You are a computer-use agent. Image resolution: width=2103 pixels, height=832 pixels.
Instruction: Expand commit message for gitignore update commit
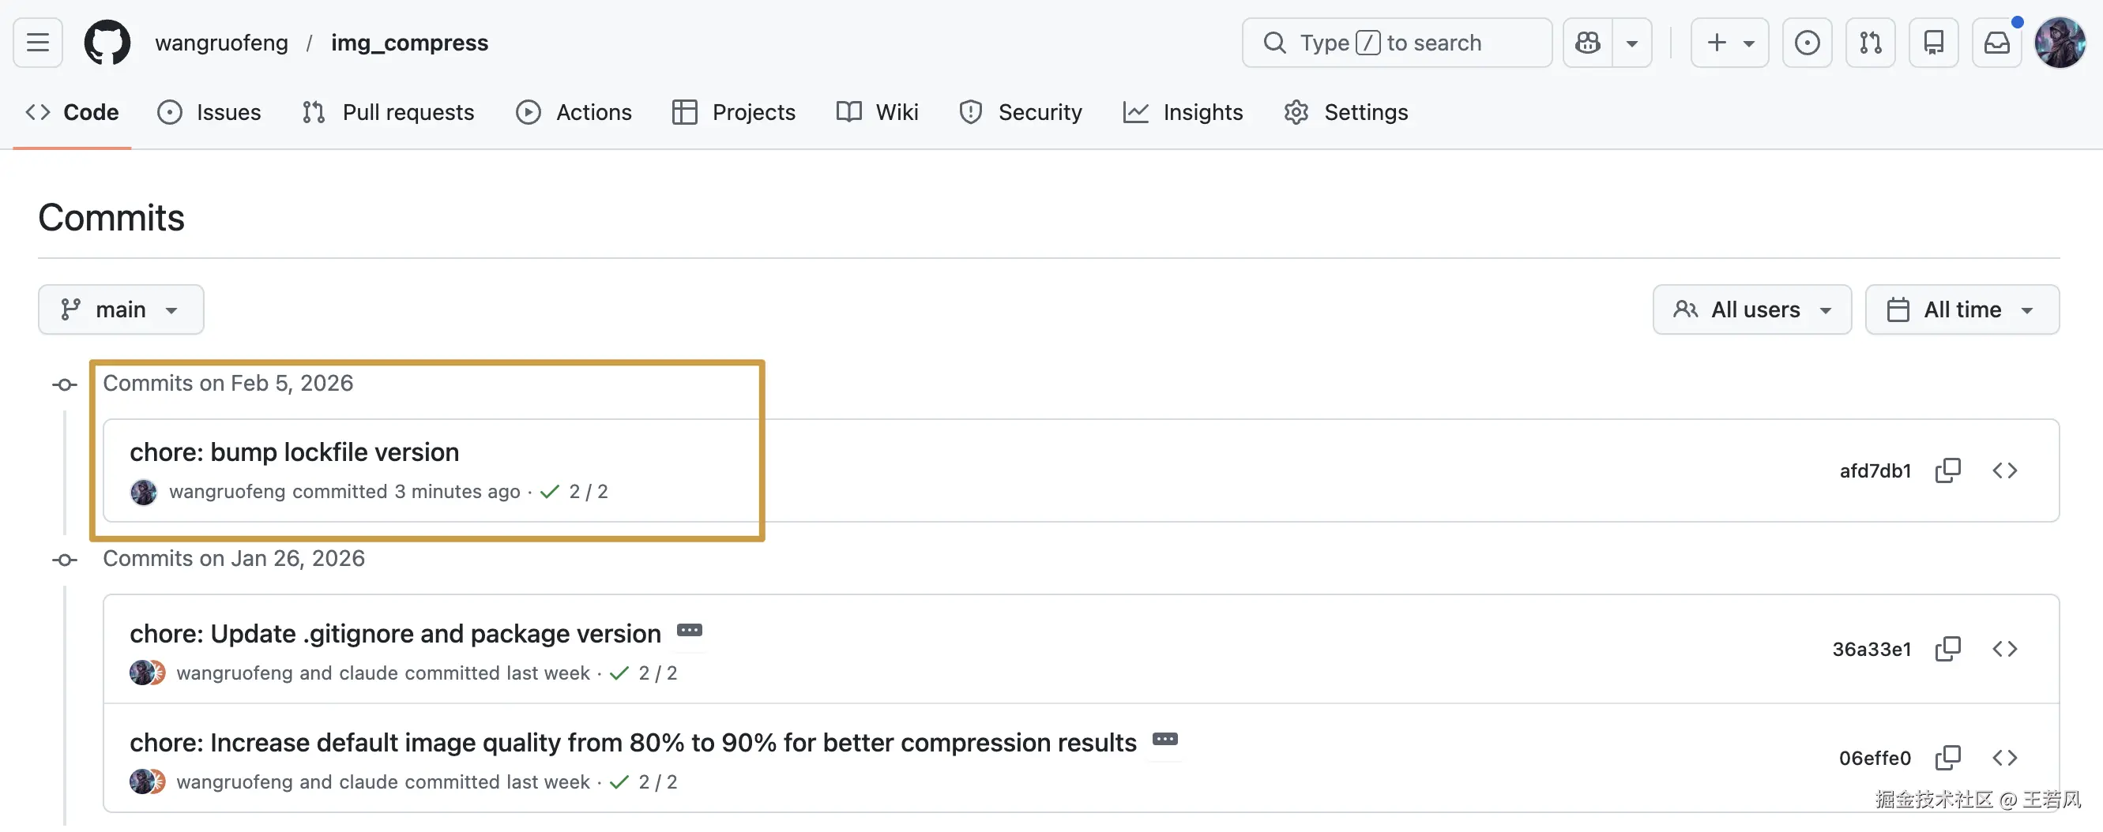point(689,631)
